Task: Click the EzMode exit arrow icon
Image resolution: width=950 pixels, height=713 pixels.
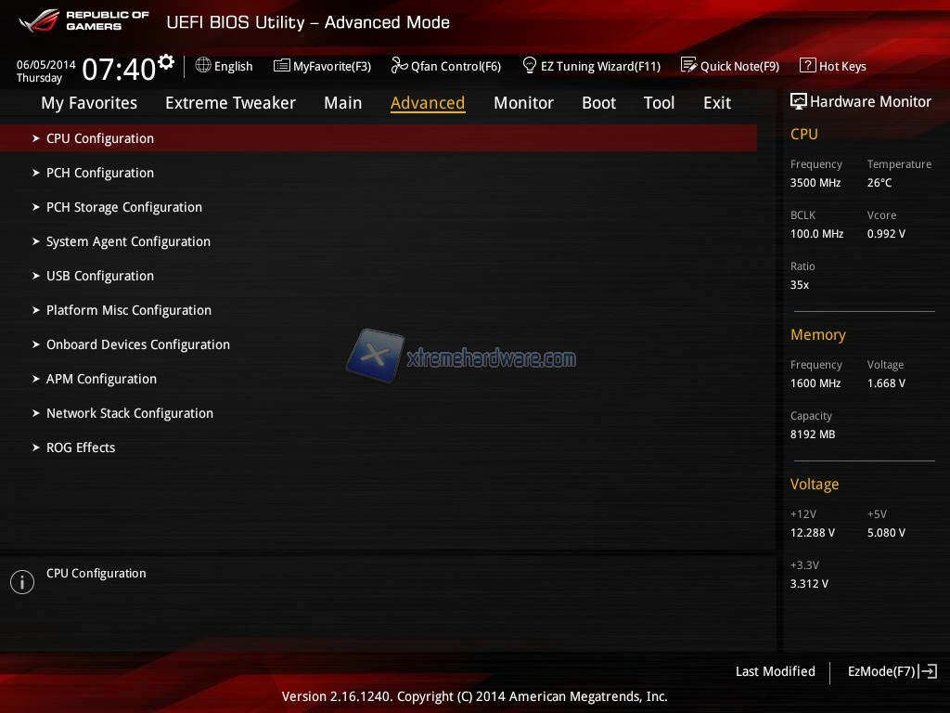Action: (928, 671)
